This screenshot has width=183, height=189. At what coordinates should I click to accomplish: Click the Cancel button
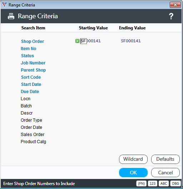pyautogui.click(x=165, y=173)
